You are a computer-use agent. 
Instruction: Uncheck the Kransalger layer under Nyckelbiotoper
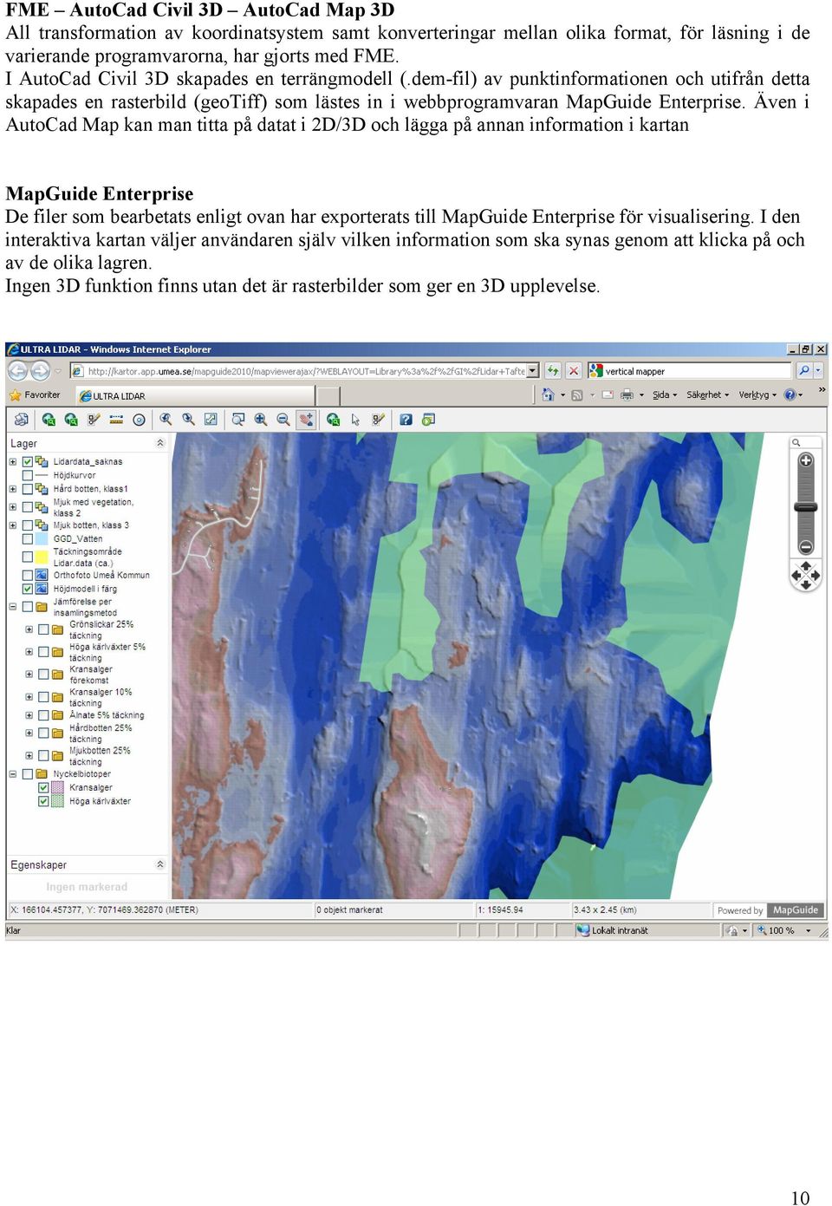[43, 788]
